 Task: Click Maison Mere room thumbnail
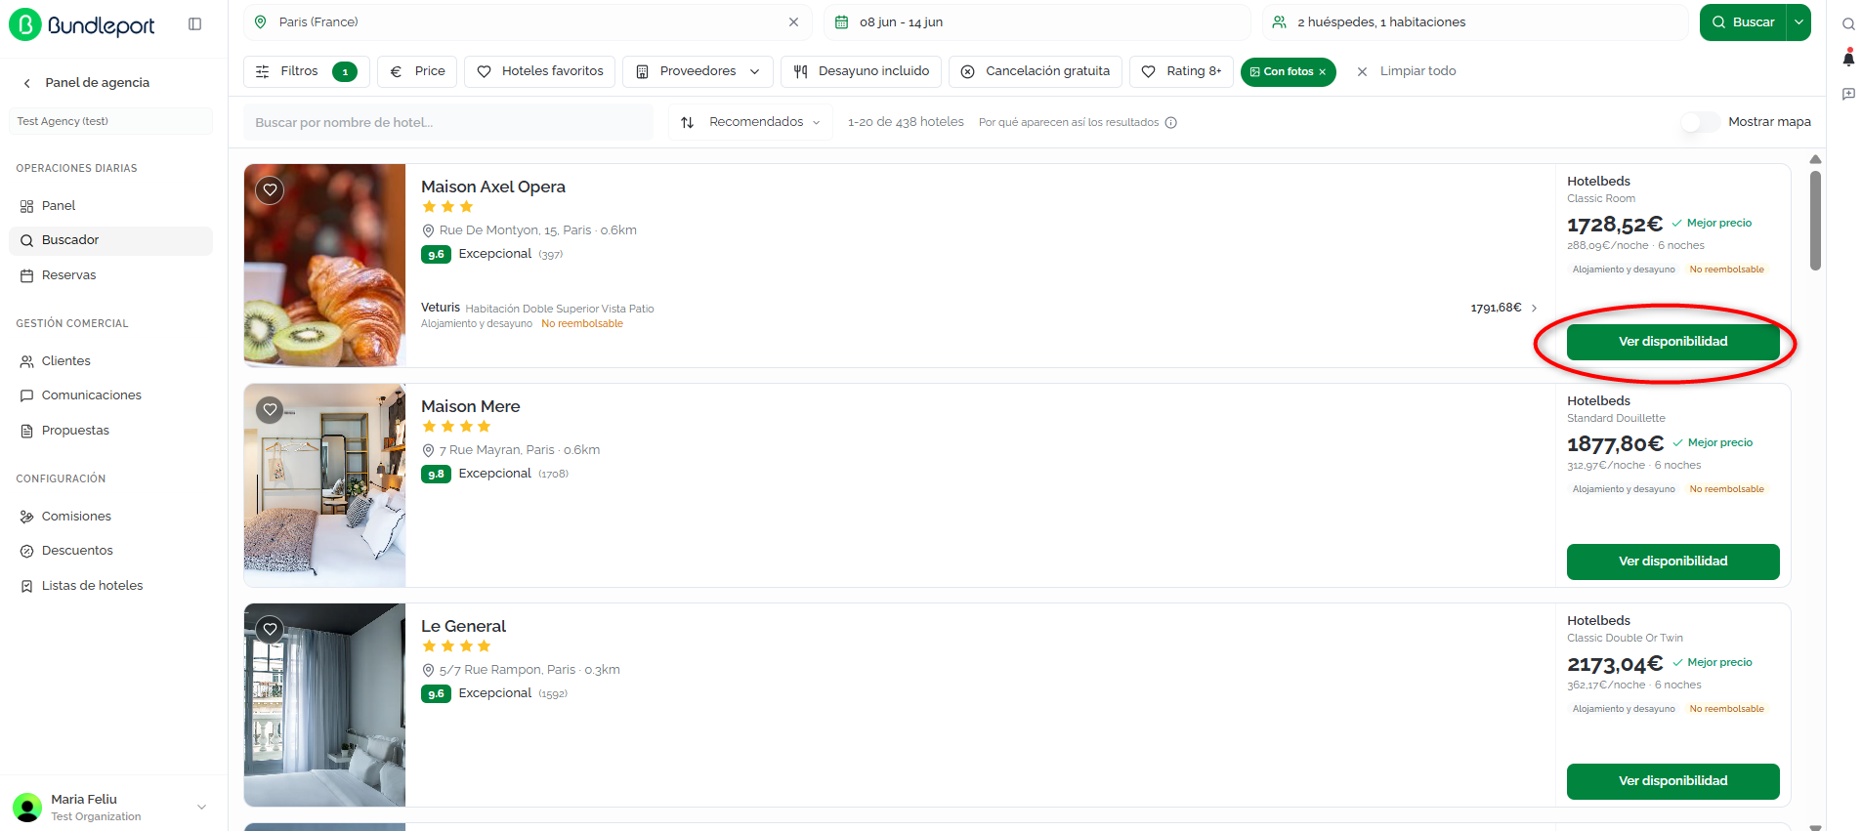325,485
